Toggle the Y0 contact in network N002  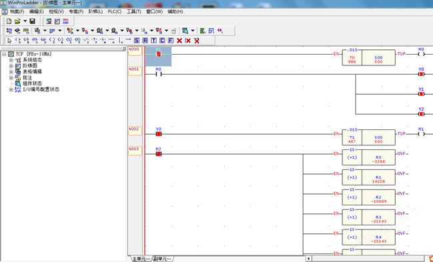[x=159, y=134]
